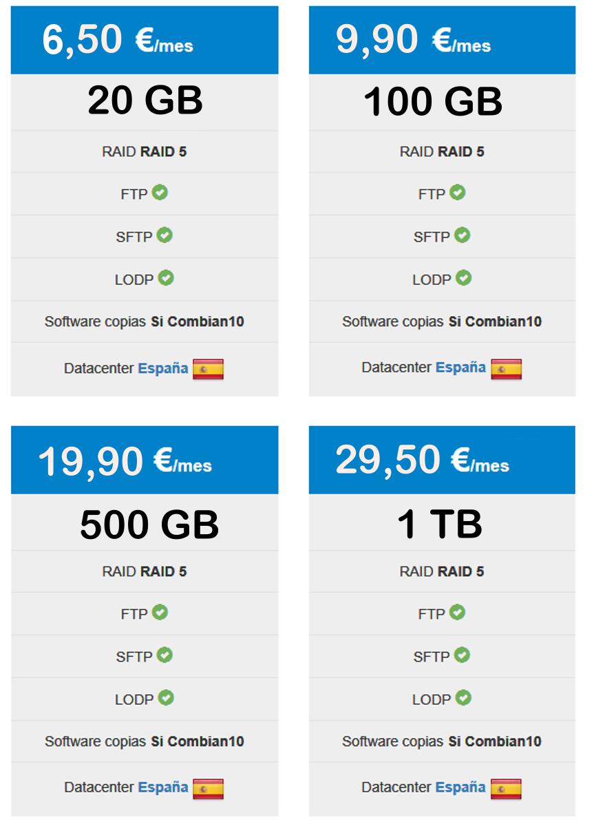The image size is (616, 826).
Task: Click the SFTP checkmark in the 100 GB plan
Action: coord(463,235)
